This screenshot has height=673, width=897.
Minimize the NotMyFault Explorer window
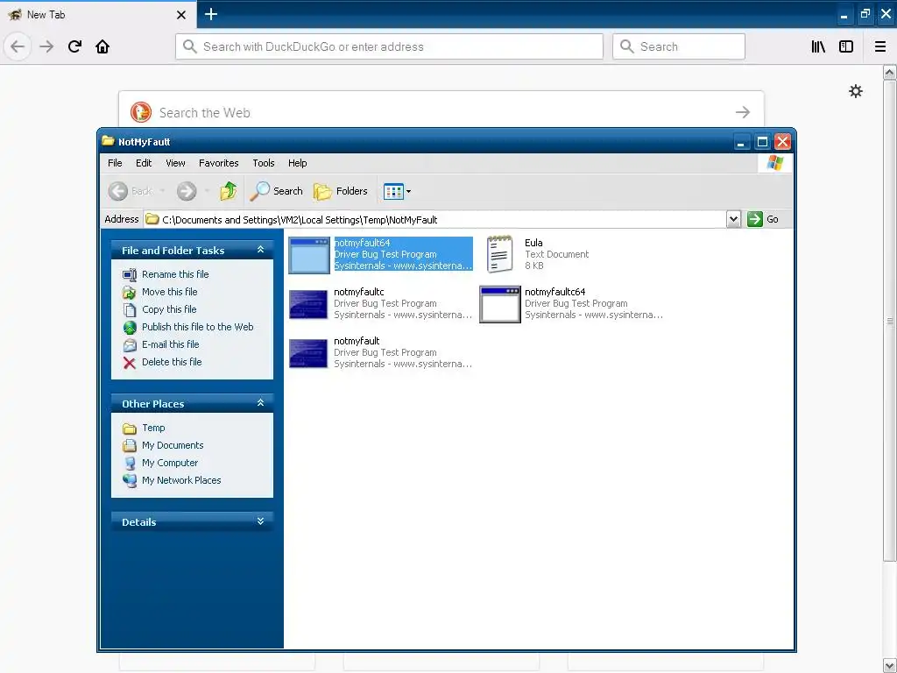pos(741,142)
